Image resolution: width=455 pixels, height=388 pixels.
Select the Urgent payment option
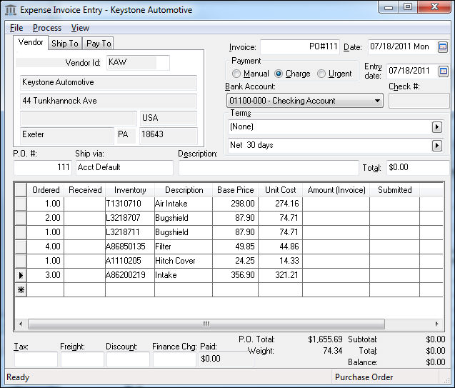321,74
